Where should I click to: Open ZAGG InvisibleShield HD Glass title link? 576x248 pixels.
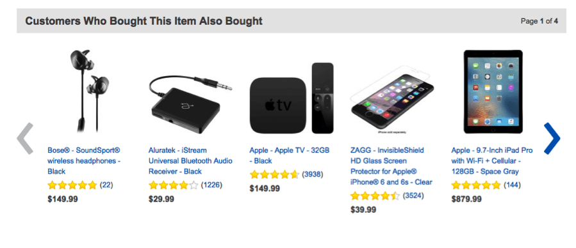pyautogui.click(x=391, y=166)
